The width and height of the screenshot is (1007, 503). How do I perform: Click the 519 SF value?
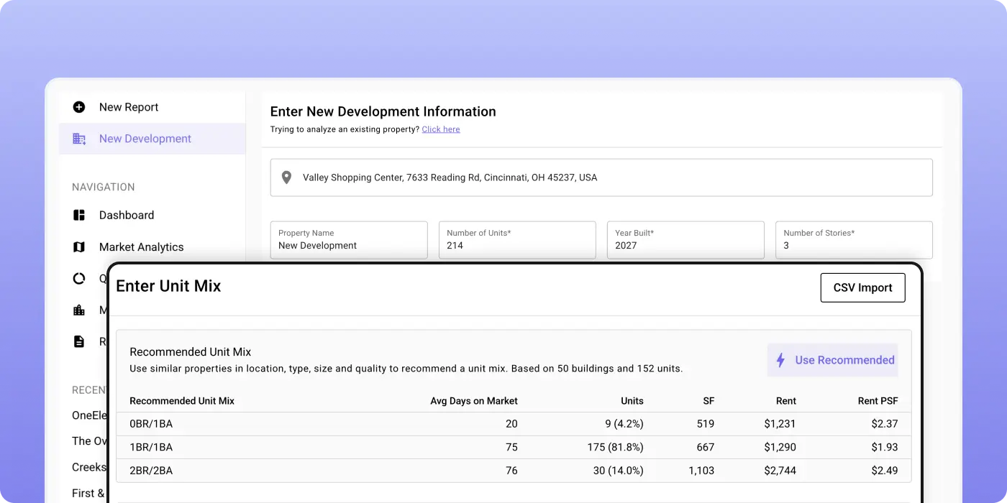[x=706, y=424]
